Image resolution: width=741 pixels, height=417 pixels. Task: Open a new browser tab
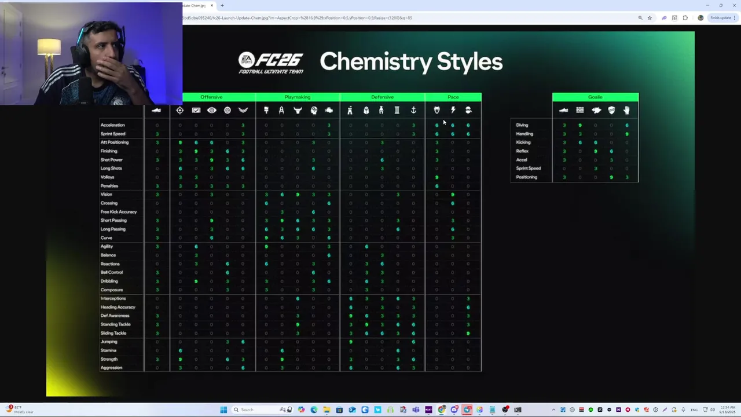pos(222,5)
